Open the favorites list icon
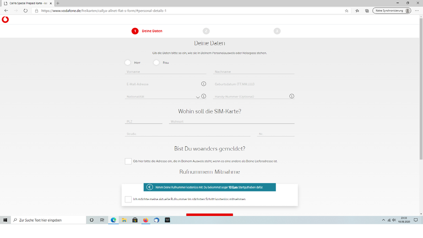The height and width of the screenshot is (238, 423). [x=357, y=11]
